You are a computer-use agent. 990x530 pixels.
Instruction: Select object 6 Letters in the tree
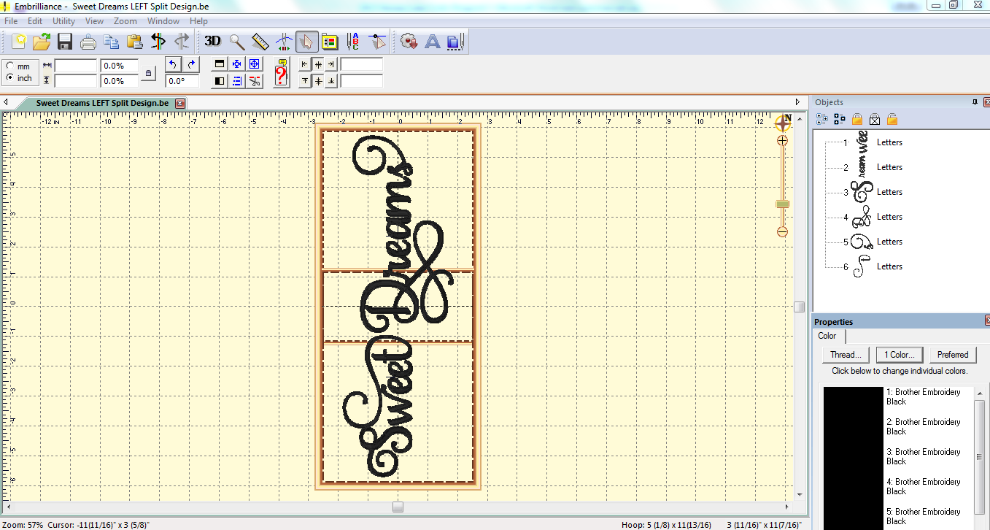click(889, 266)
